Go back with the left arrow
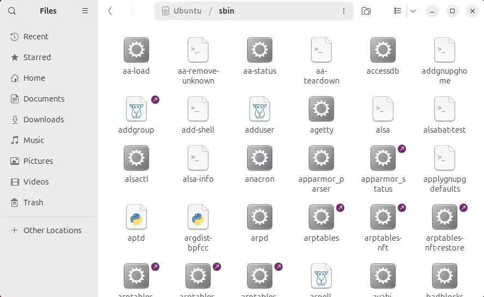This screenshot has height=297, width=484. (x=110, y=11)
